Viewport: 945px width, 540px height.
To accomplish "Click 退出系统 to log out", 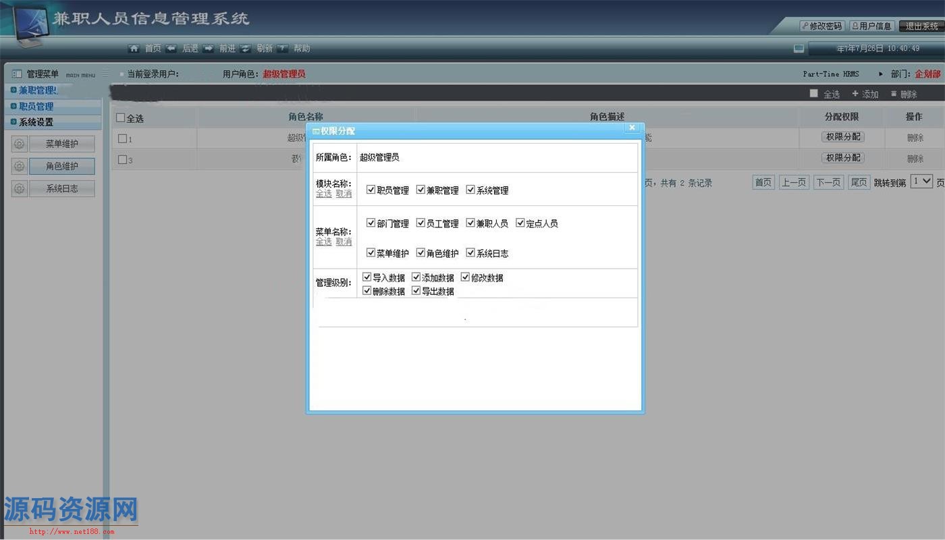I will [x=921, y=26].
